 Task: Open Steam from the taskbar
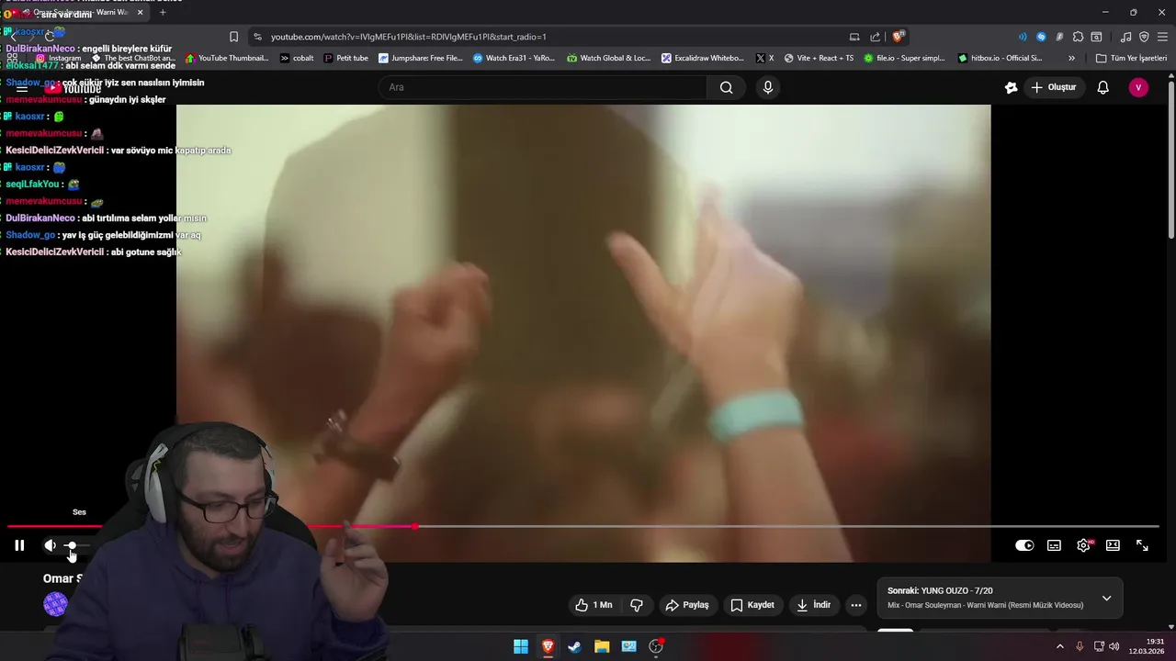click(574, 646)
